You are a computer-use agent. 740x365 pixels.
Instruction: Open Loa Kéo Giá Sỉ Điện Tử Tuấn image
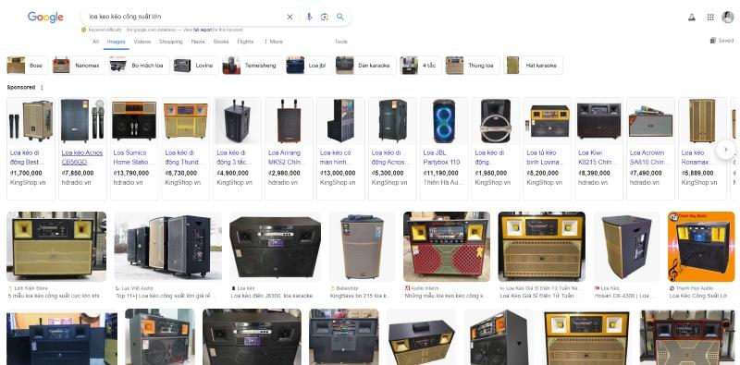pyautogui.click(x=542, y=247)
